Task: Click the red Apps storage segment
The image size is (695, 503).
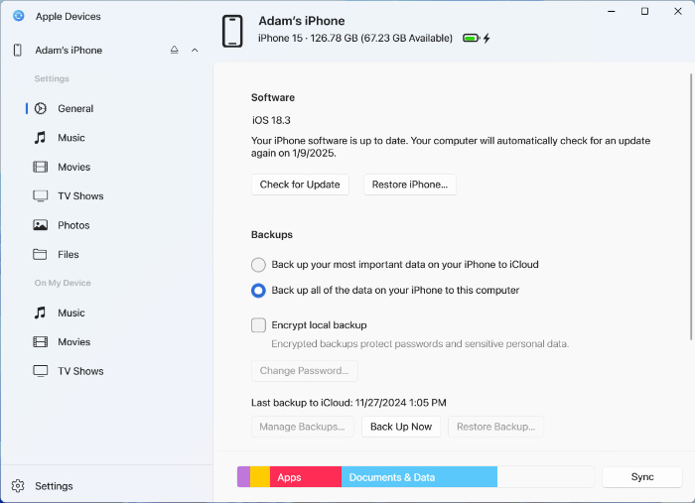Action: coord(306,477)
